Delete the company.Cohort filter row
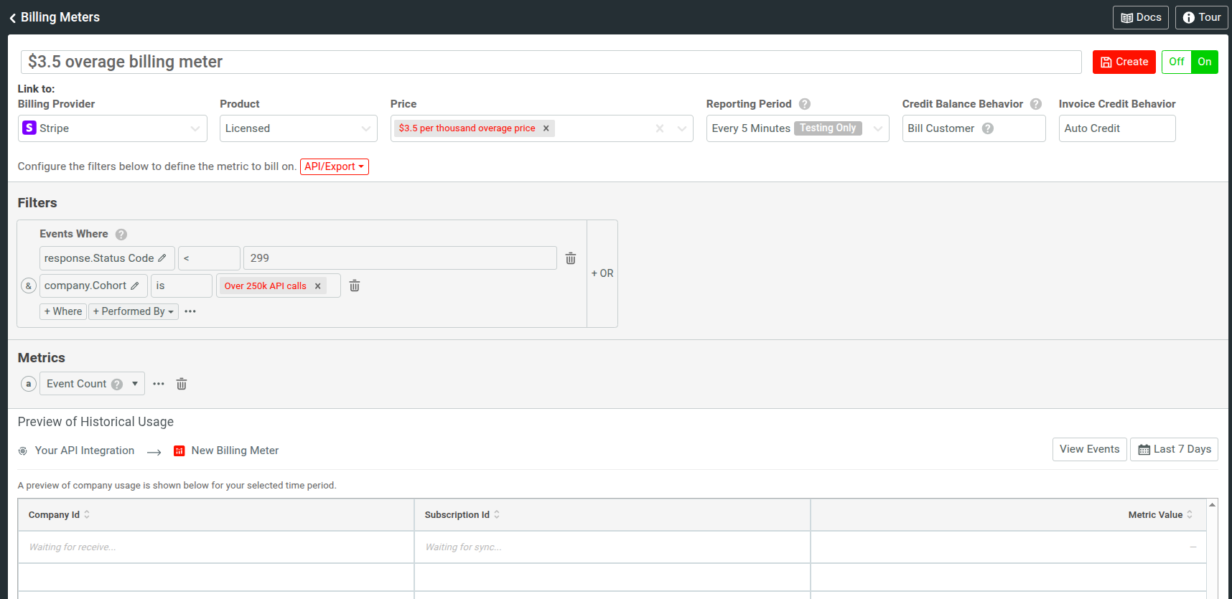The height and width of the screenshot is (599, 1232). click(355, 286)
